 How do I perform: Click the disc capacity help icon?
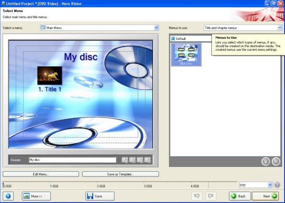click(277, 185)
